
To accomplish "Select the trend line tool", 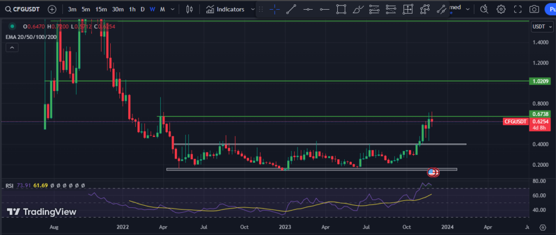I will click(291, 10).
